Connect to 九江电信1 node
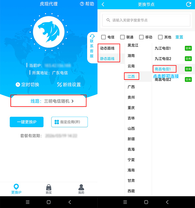The height and width of the screenshot is (208, 195). click(163, 48)
